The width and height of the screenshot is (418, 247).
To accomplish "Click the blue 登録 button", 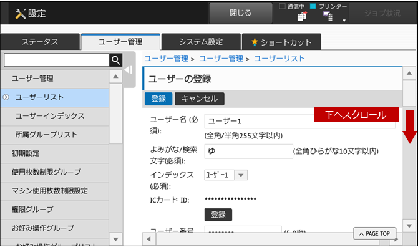I will click(x=158, y=99).
